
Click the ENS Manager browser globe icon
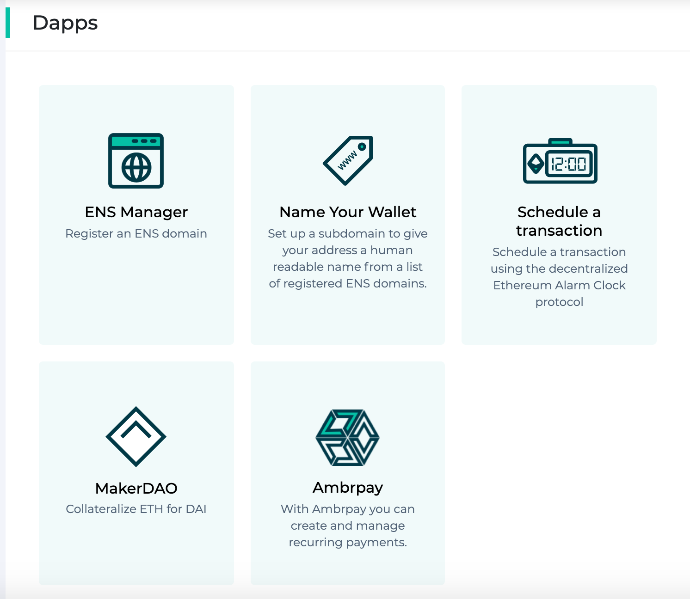click(136, 161)
